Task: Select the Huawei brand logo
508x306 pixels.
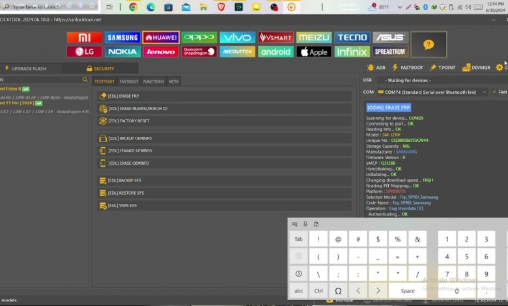Action: [x=161, y=38]
